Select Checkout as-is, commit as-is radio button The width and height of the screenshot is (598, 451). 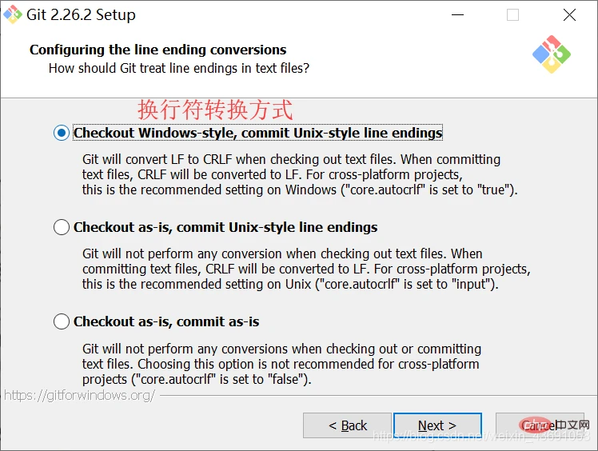click(x=62, y=321)
